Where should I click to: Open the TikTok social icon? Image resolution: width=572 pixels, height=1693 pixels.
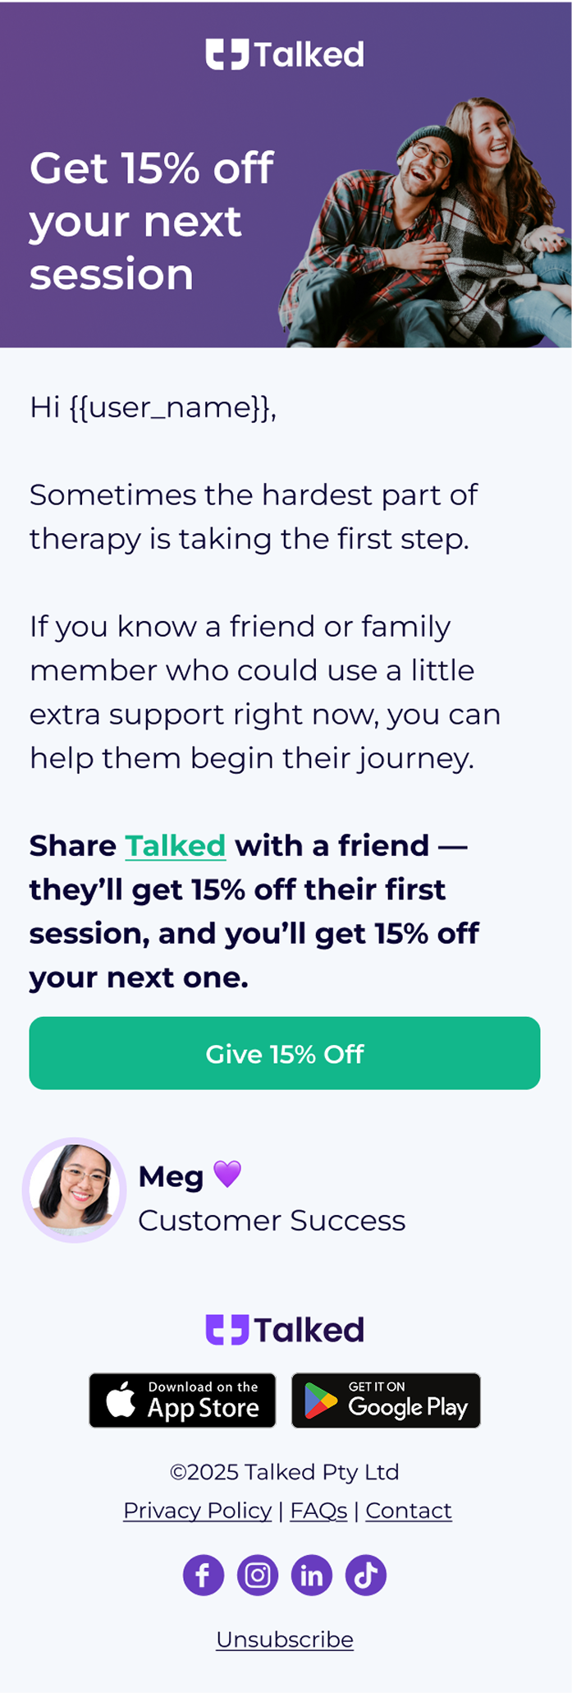[x=366, y=1575]
